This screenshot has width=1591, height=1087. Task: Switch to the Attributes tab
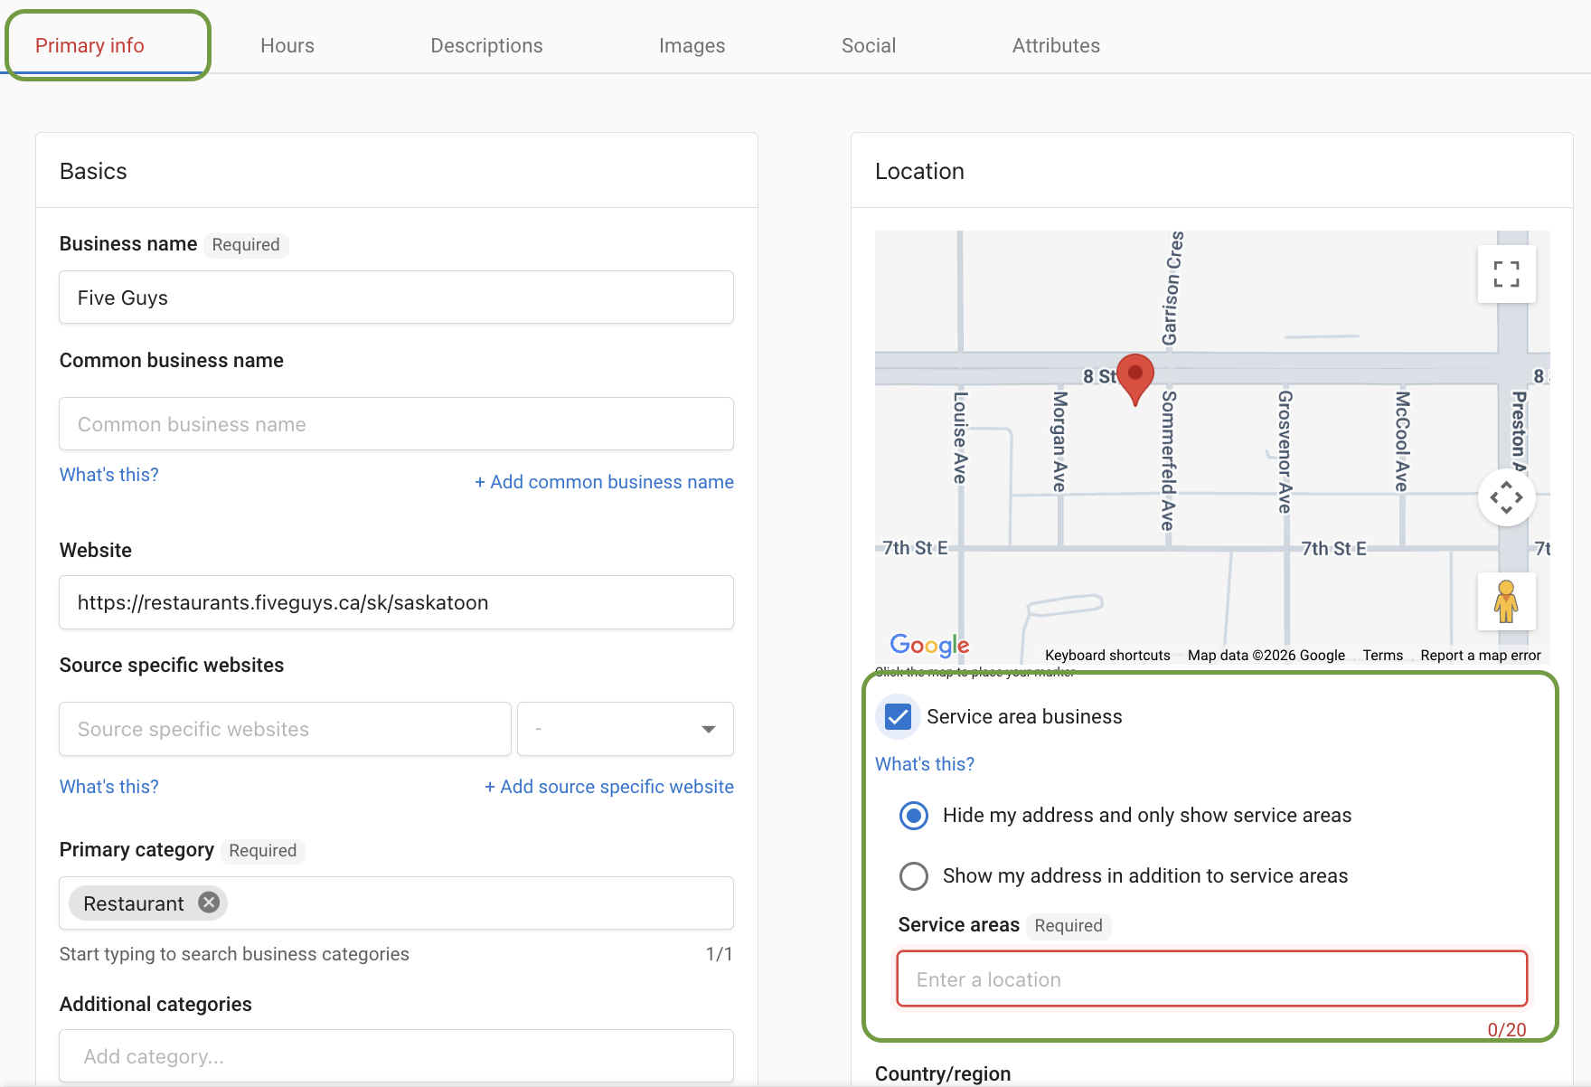(1056, 45)
